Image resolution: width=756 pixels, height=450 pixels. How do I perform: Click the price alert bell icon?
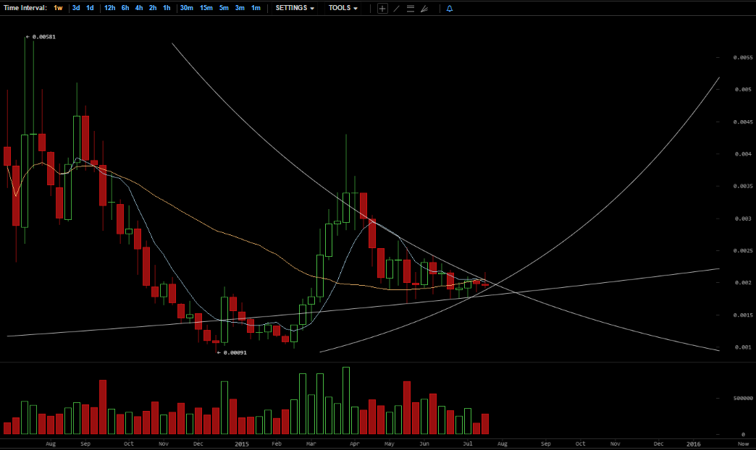click(x=450, y=8)
